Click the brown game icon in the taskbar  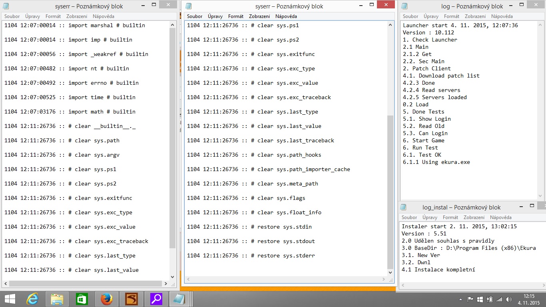tap(132, 299)
